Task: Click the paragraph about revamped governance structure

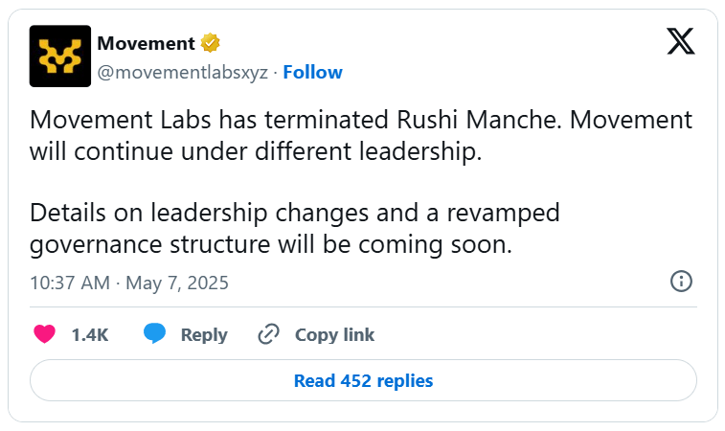Action: [x=295, y=228]
